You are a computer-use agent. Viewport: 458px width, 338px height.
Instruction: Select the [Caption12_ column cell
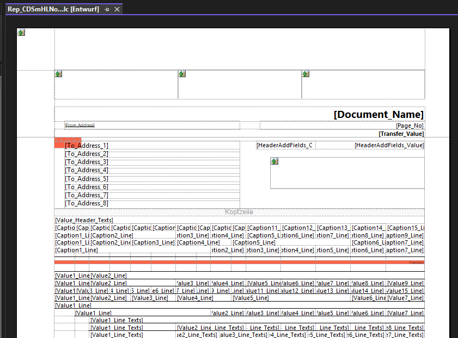tap(298, 228)
